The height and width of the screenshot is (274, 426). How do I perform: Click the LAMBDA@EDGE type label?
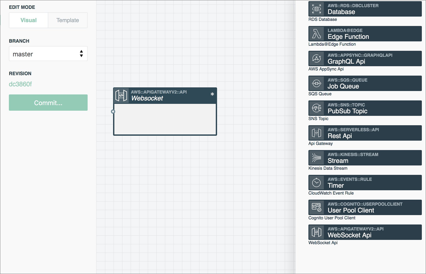coord(345,30)
